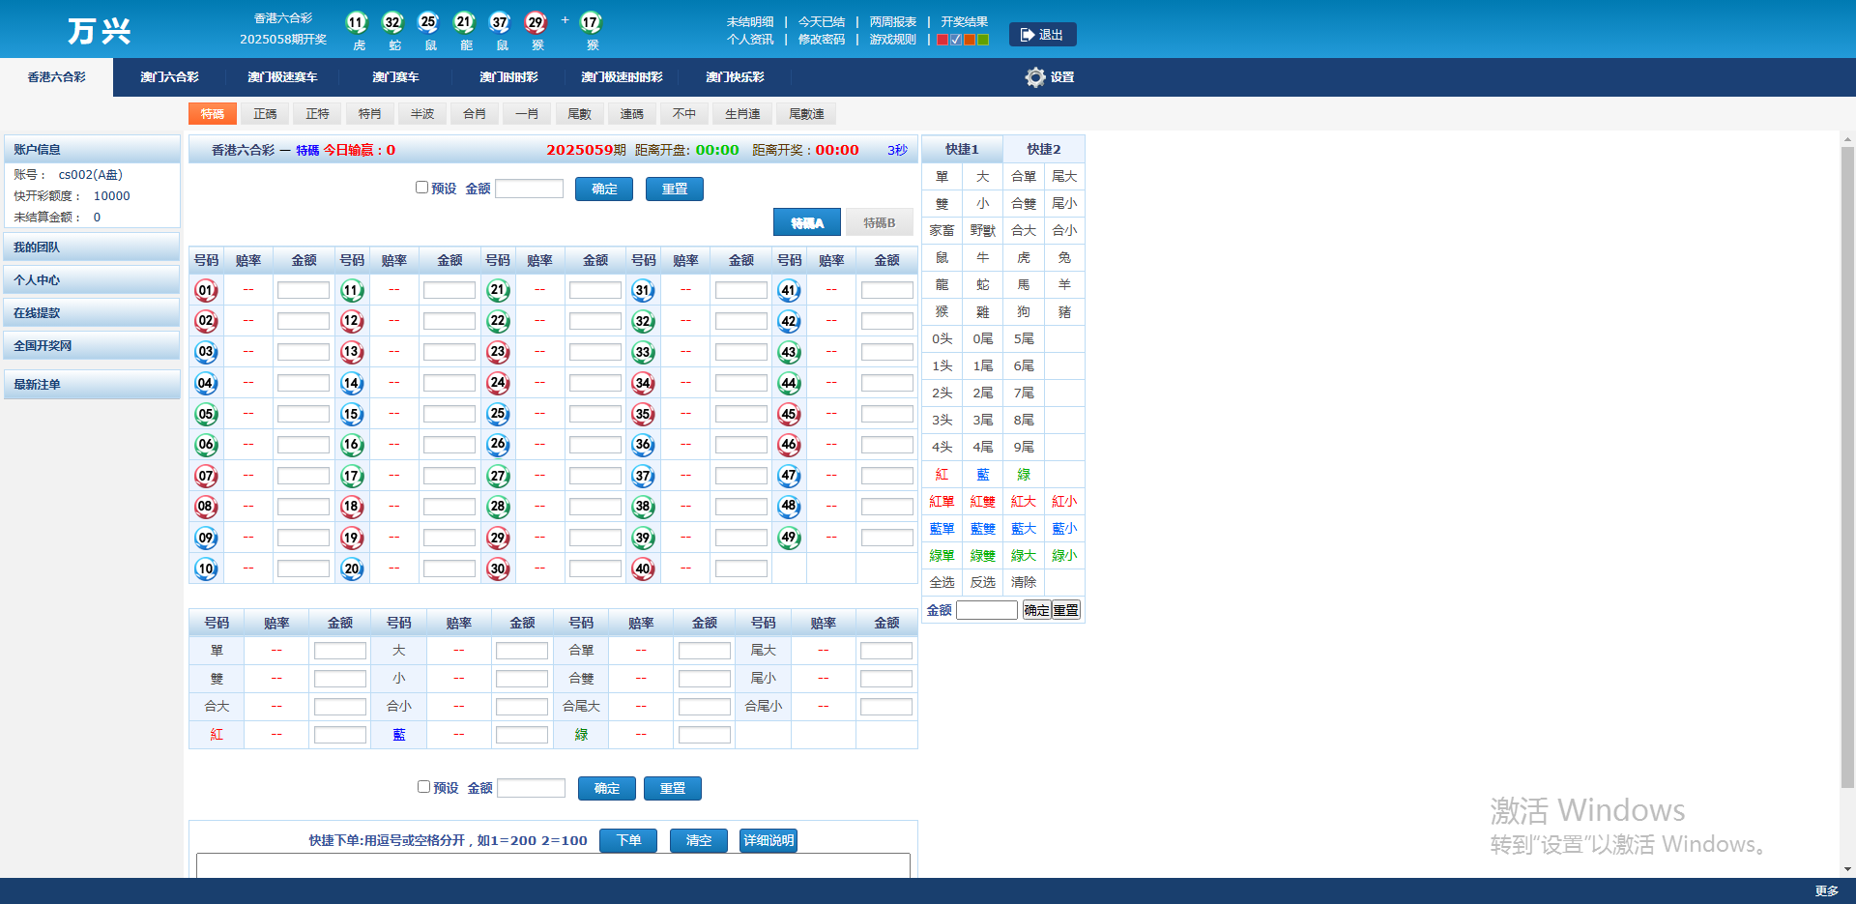Open the 生肖連 bet type tab

pyautogui.click(x=742, y=114)
